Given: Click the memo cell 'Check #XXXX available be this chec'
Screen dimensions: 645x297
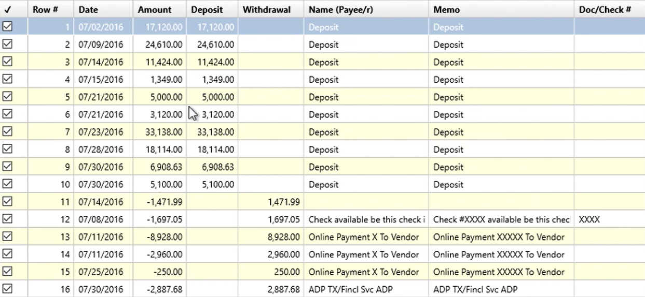Looking at the screenshot, I should tap(501, 219).
